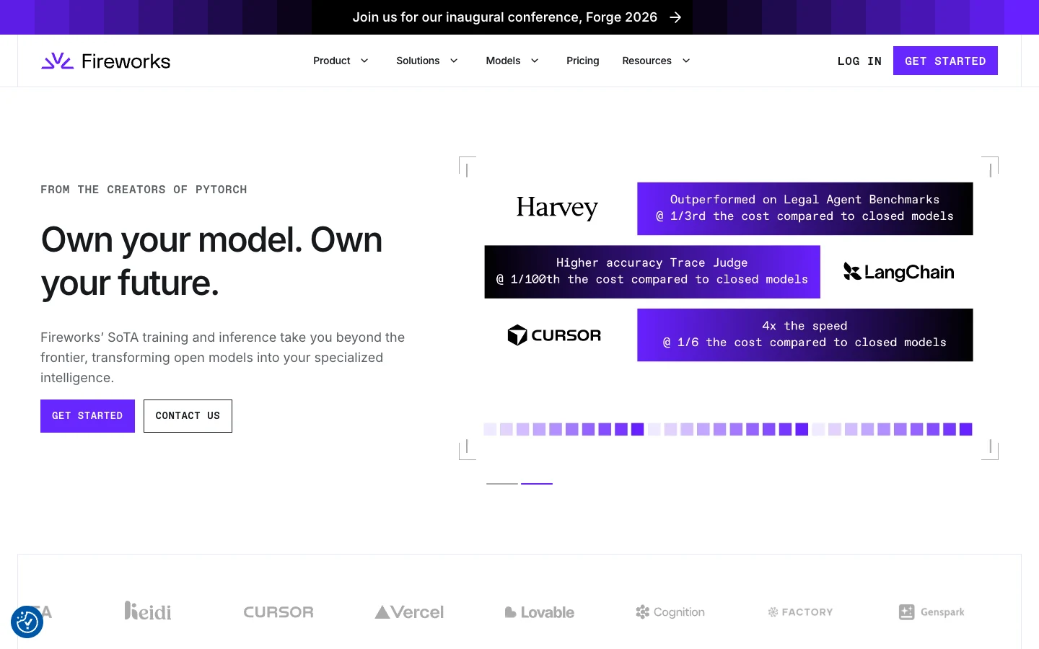Select the first carousel slide indicator
Screen dimensions: 1039x649
point(502,483)
